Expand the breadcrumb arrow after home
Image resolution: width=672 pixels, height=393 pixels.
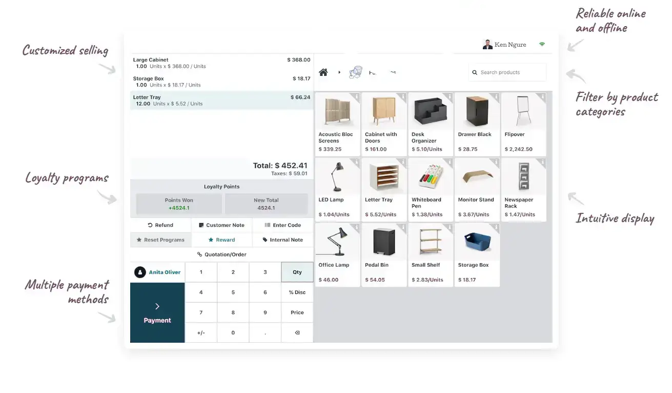coord(339,72)
